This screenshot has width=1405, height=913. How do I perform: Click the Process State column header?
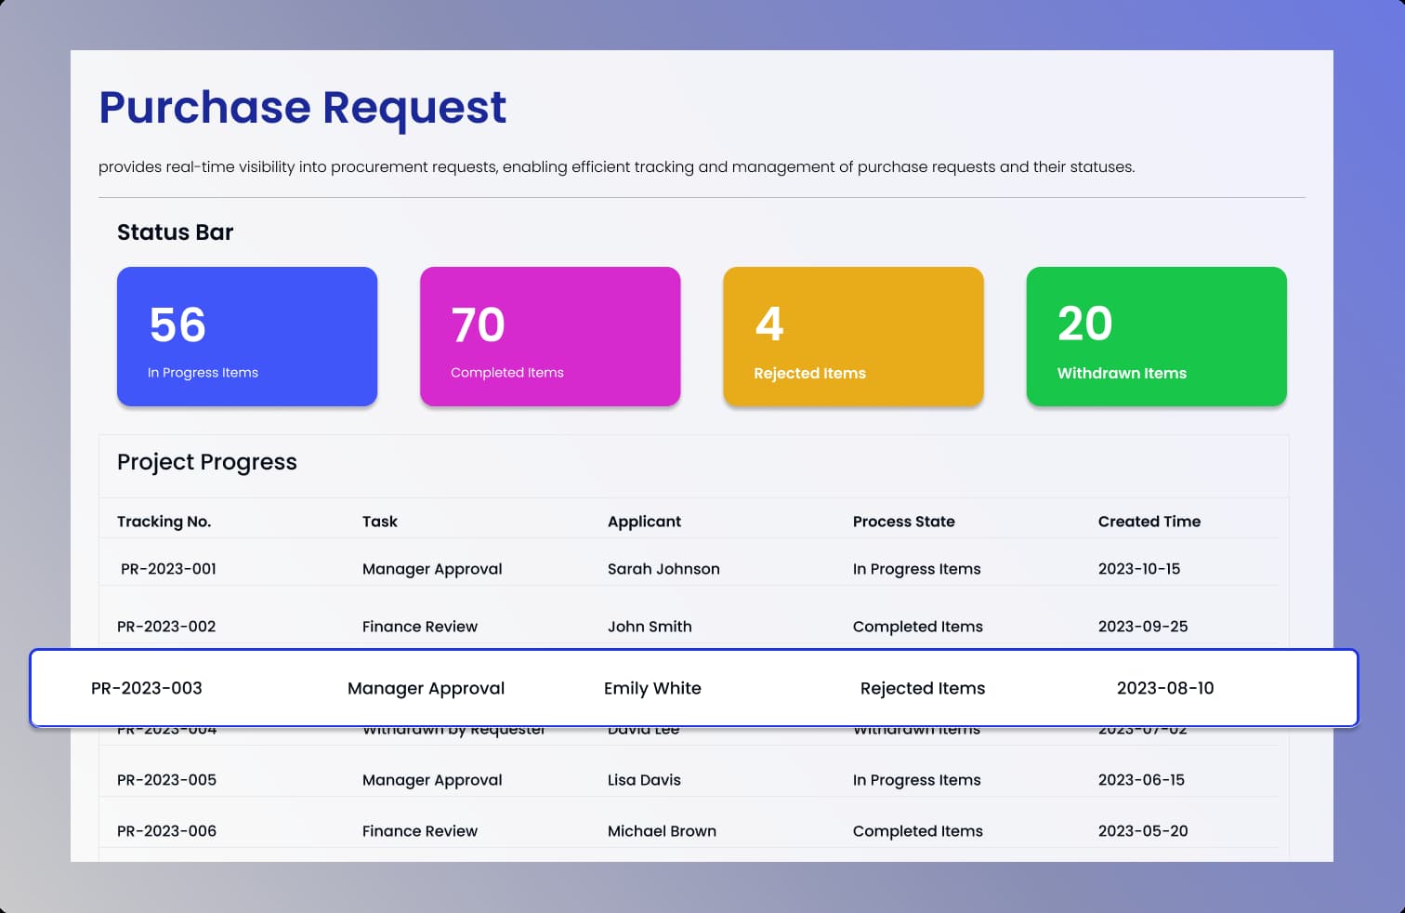(x=903, y=522)
